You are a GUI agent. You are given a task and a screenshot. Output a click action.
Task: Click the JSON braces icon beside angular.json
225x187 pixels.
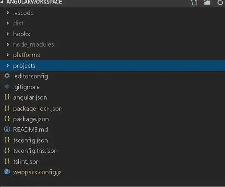click(x=7, y=97)
